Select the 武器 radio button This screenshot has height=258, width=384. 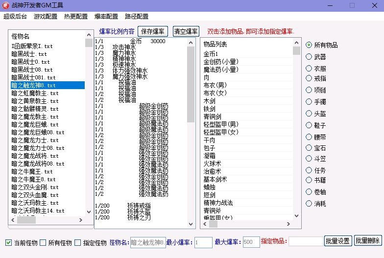(309, 57)
